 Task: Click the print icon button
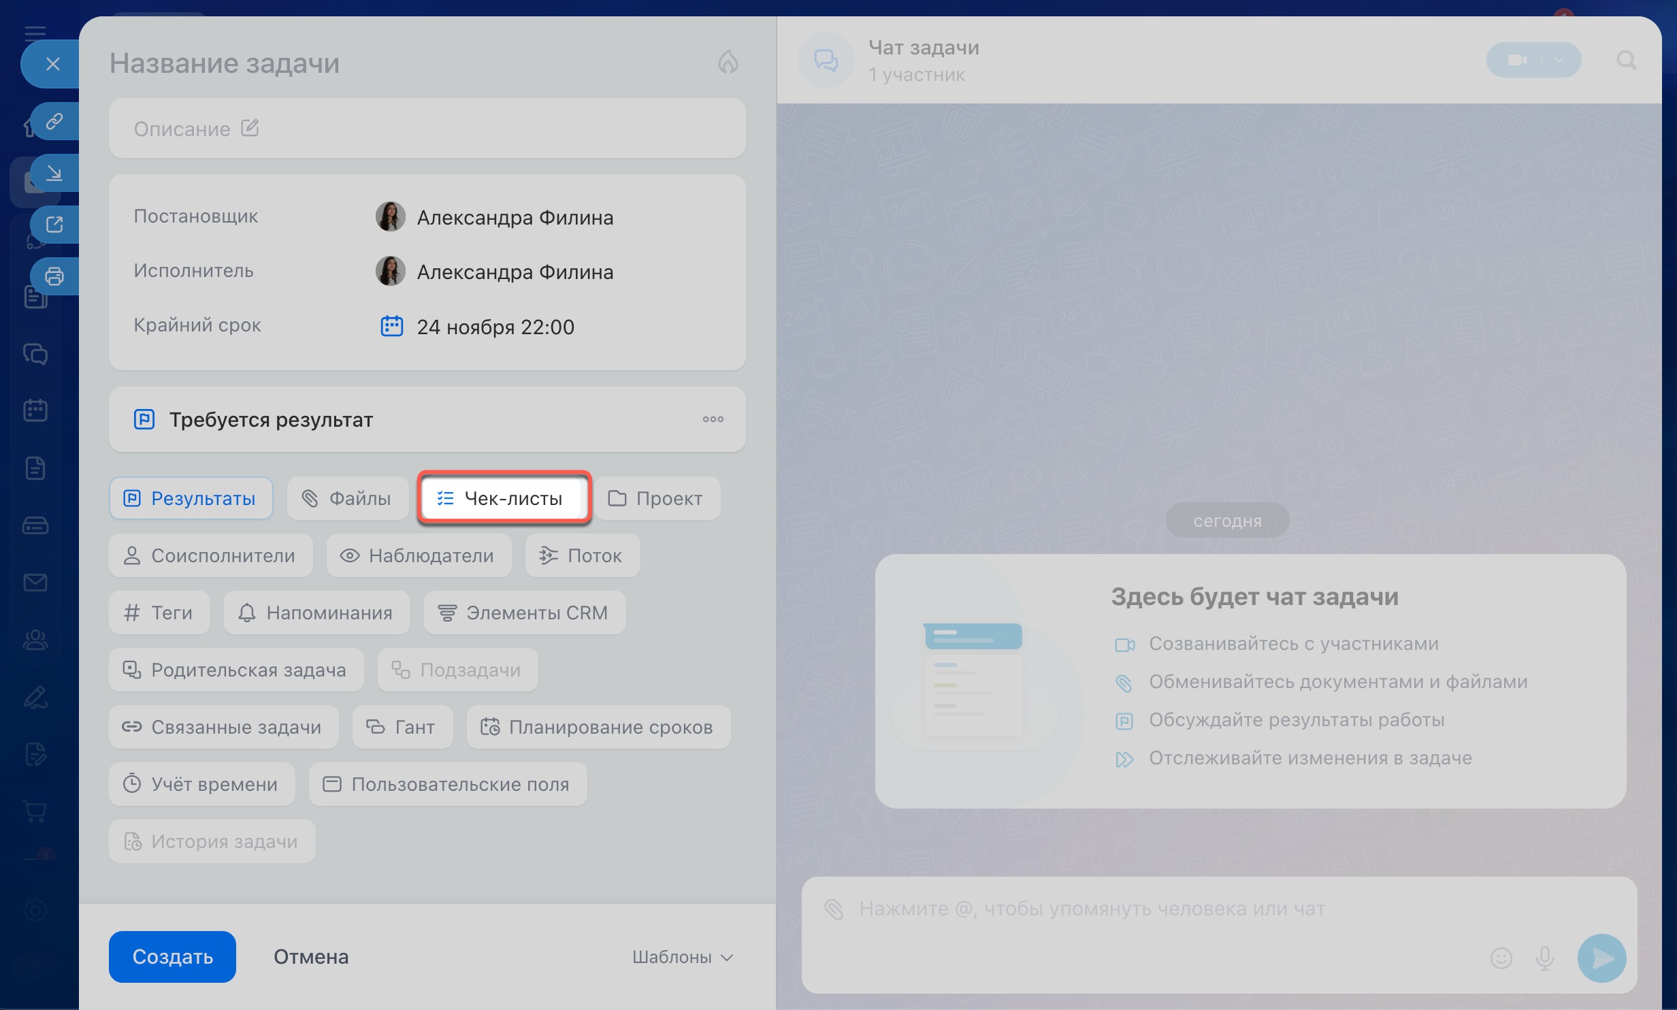pyautogui.click(x=54, y=276)
